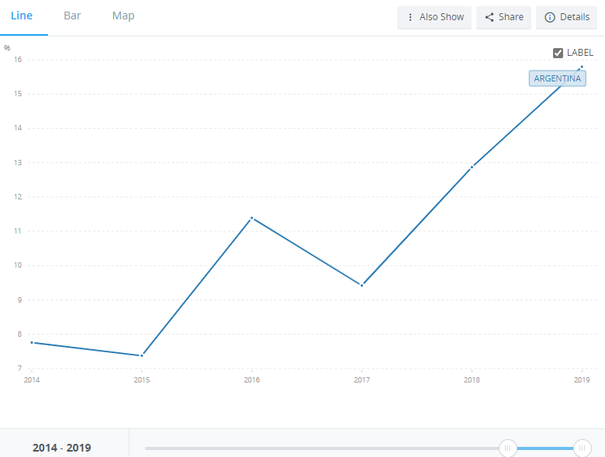Click the Details info icon

[550, 17]
